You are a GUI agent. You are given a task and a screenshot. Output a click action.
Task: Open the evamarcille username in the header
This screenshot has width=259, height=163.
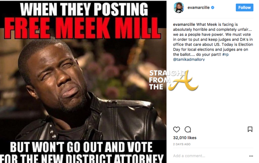199,8
